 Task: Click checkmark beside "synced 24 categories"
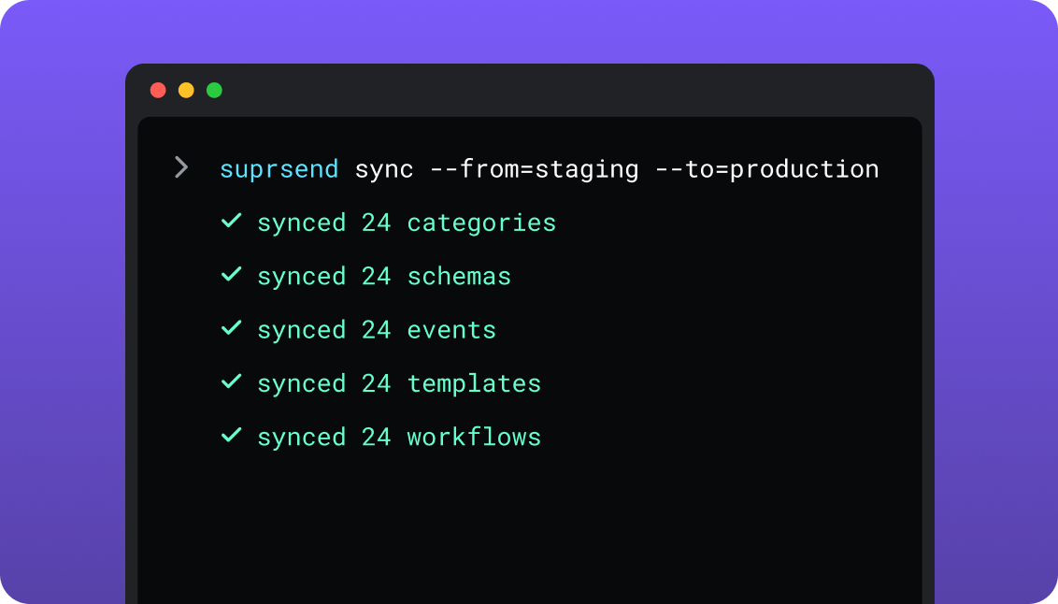(232, 221)
